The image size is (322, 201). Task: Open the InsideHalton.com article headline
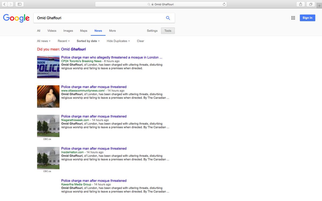[x=94, y=148]
